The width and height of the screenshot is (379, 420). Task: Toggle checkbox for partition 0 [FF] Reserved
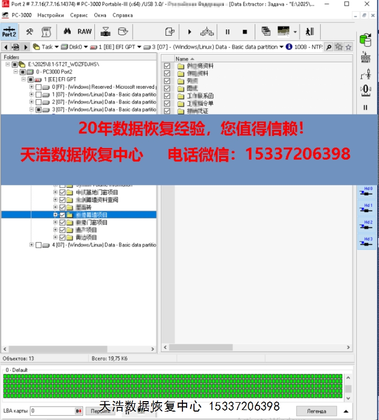pos(38,87)
